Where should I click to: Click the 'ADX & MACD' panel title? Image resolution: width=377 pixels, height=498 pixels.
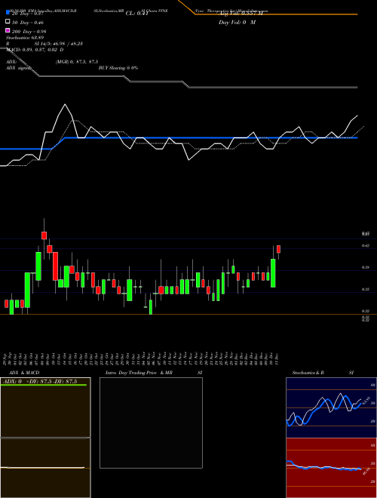(24, 373)
